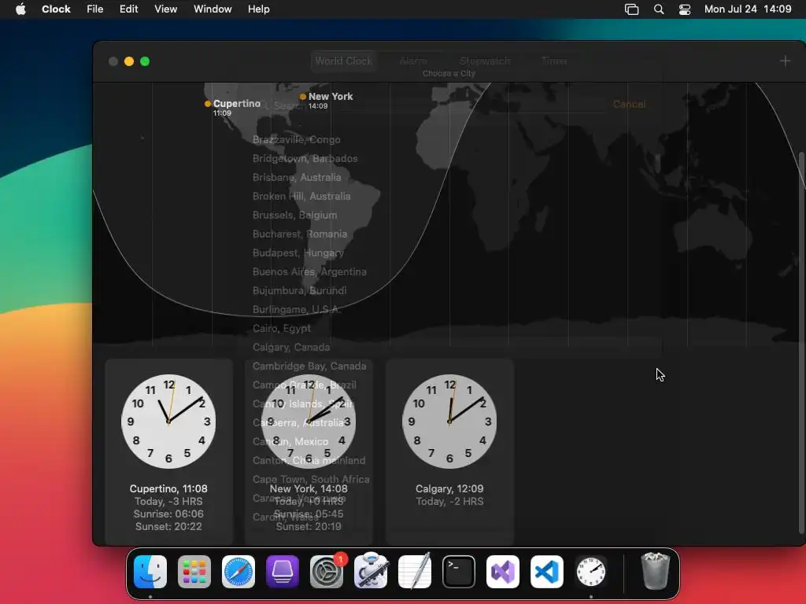806x604 pixels.
Task: Select Cape Town, South Africa from the list
Action: point(311,480)
